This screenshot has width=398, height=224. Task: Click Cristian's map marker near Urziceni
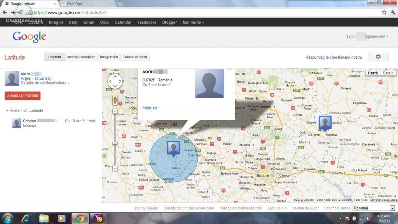[325, 123]
